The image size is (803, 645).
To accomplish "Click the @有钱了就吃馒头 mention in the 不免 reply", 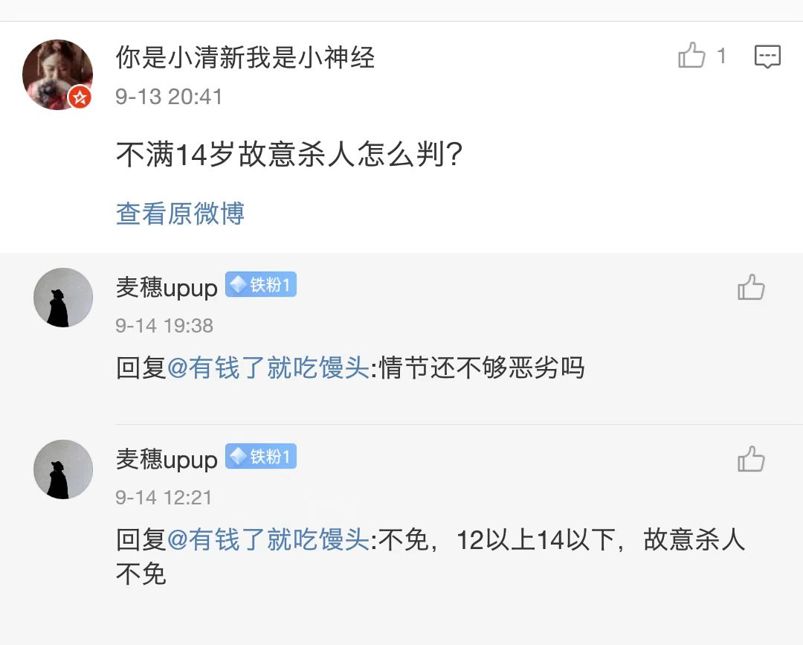I will [x=268, y=540].
